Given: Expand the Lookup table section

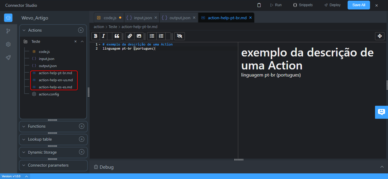Looking at the screenshot, I should click(x=24, y=139).
